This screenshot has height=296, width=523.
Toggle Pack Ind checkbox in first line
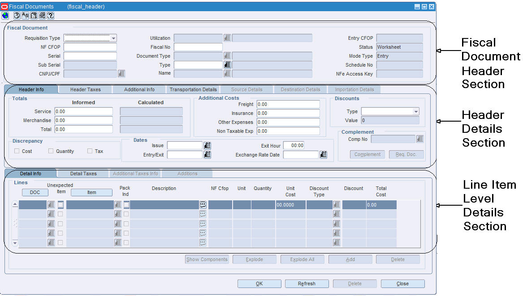[126, 205]
